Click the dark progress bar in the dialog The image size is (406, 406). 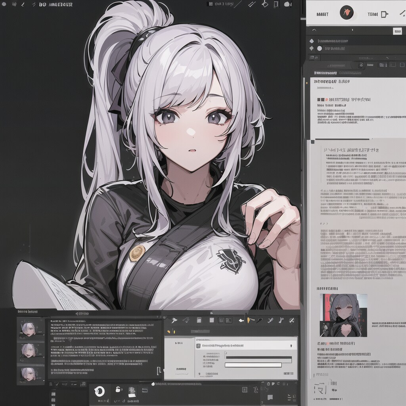pyautogui.click(x=258, y=358)
